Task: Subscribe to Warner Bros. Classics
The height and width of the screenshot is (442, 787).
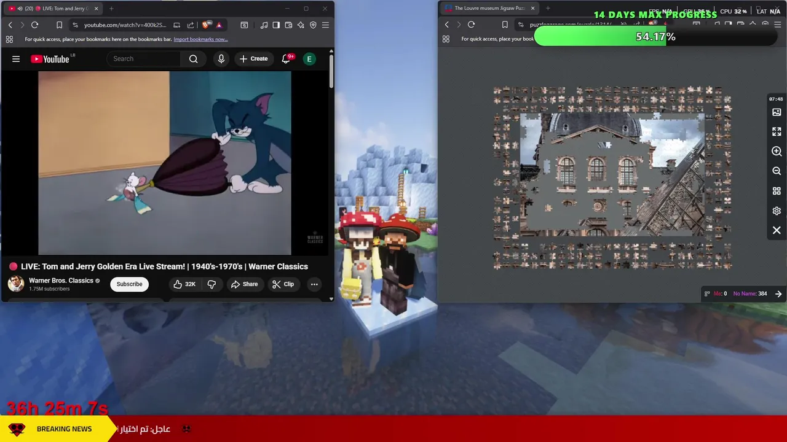Action: coord(129,284)
